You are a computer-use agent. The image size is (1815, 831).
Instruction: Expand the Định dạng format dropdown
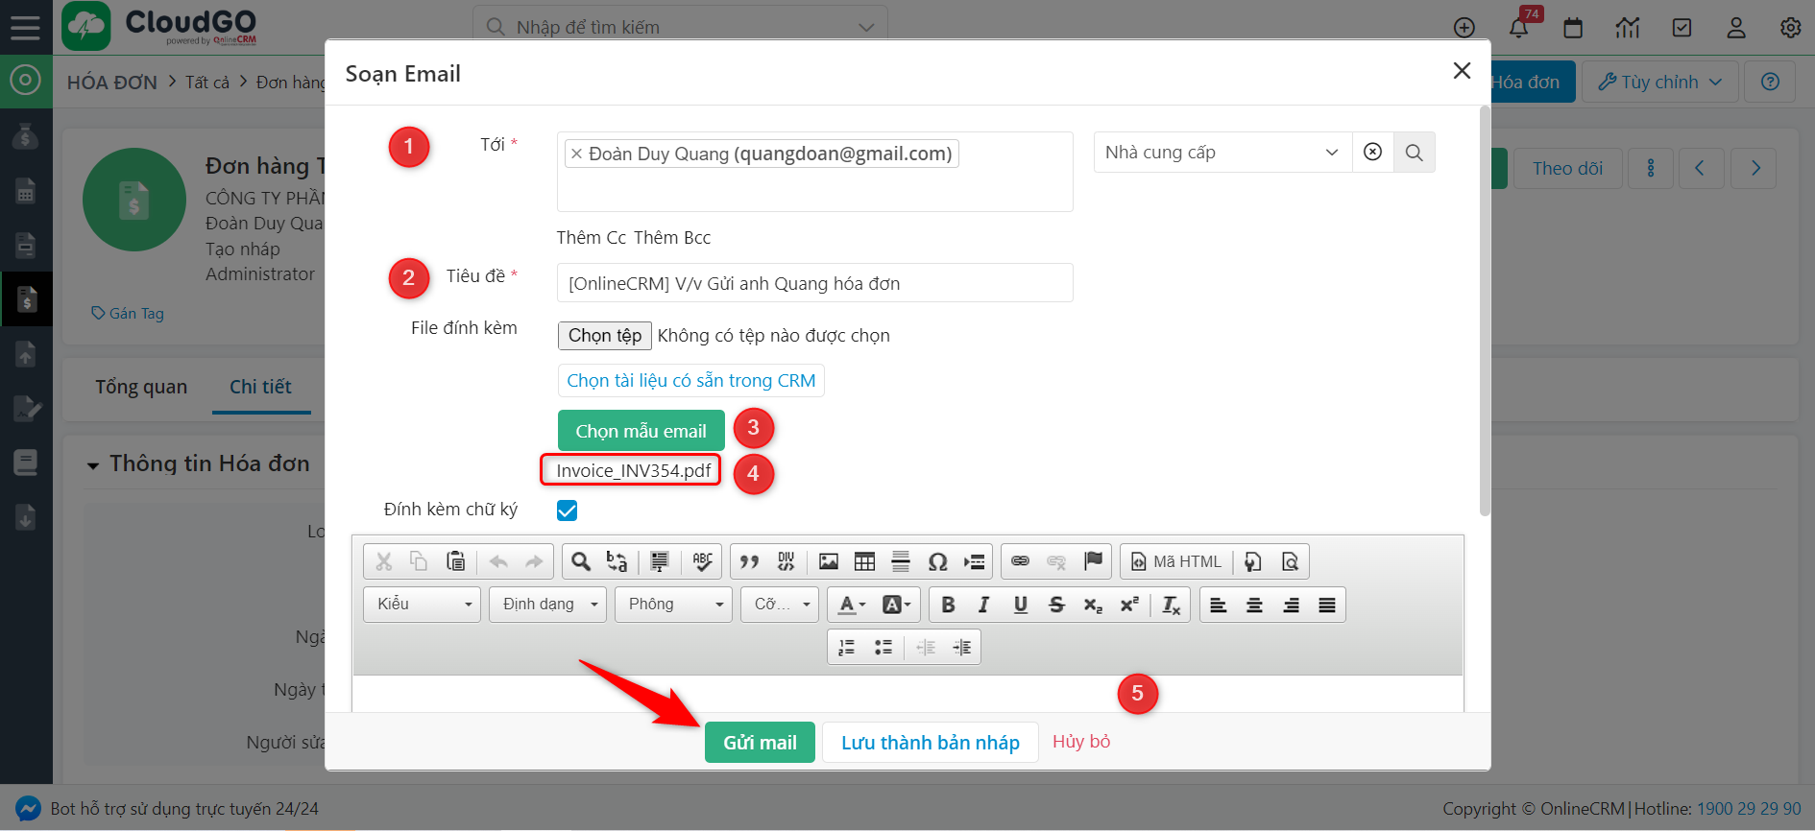pyautogui.click(x=547, y=605)
